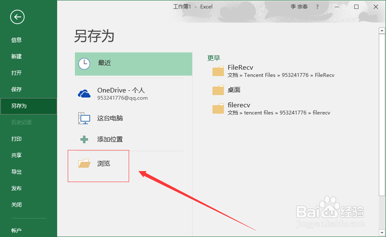Open the FileRecv recent folder
This screenshot has width=386, height=237.
click(x=273, y=71)
